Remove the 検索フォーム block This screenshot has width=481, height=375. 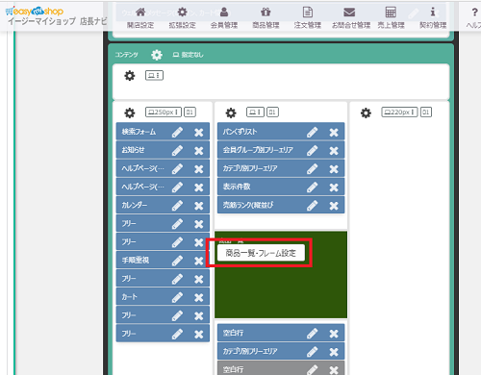199,133
